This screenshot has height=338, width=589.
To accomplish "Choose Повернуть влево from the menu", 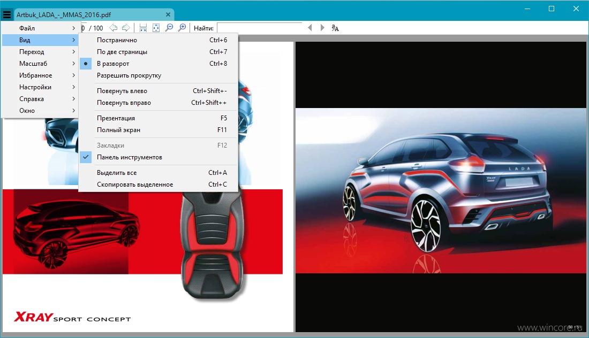I will pyautogui.click(x=158, y=91).
